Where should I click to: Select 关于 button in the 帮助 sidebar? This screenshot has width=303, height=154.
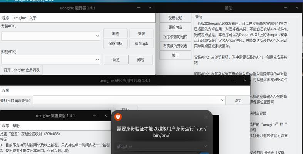[x=175, y=55]
